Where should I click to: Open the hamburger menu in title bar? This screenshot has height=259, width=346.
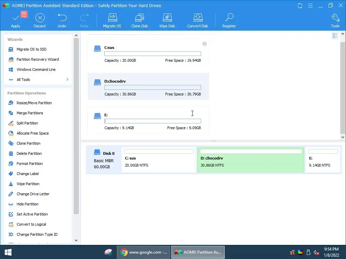click(x=310, y=5)
